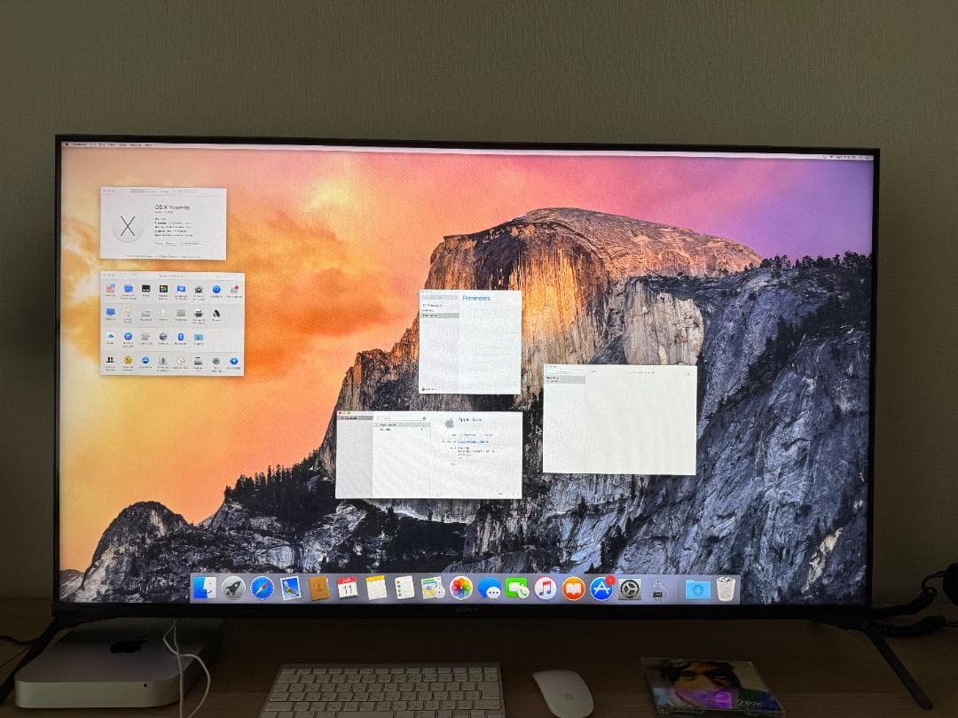Image resolution: width=958 pixels, height=718 pixels.
Task: Switch to the Storage tab in About This Mac
Action: (x=165, y=191)
